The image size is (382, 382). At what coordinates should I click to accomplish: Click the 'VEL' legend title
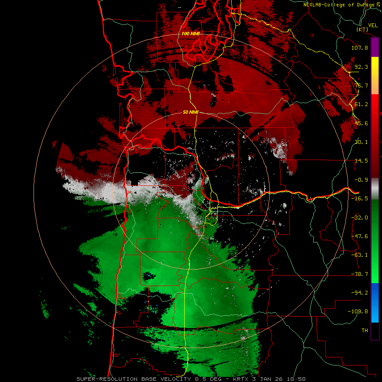point(373,25)
